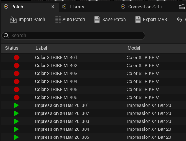The height and width of the screenshot is (141, 186).
Task: Click green play status for Impression X4 Bar 20_301
Action: pyautogui.click(x=17, y=105)
